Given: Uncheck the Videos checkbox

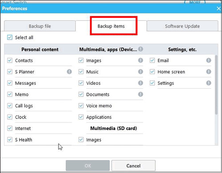Looking at the screenshot, I should (81, 83).
